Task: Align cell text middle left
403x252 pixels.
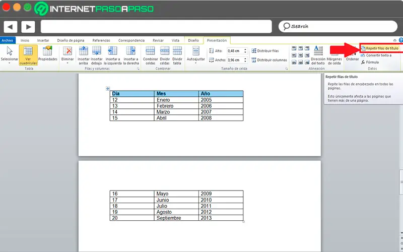Action: tap(294, 55)
